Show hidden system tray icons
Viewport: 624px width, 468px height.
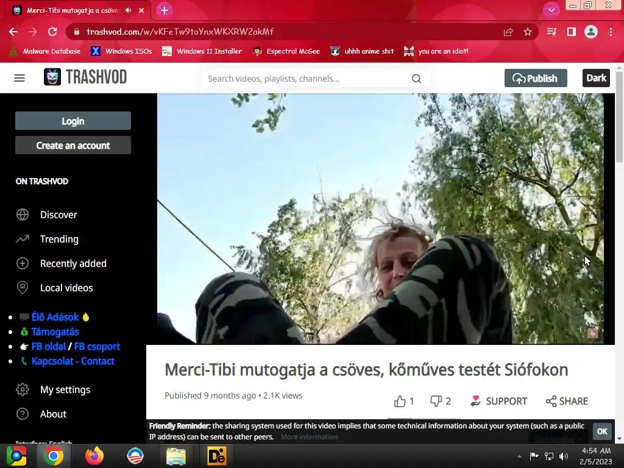click(x=519, y=456)
